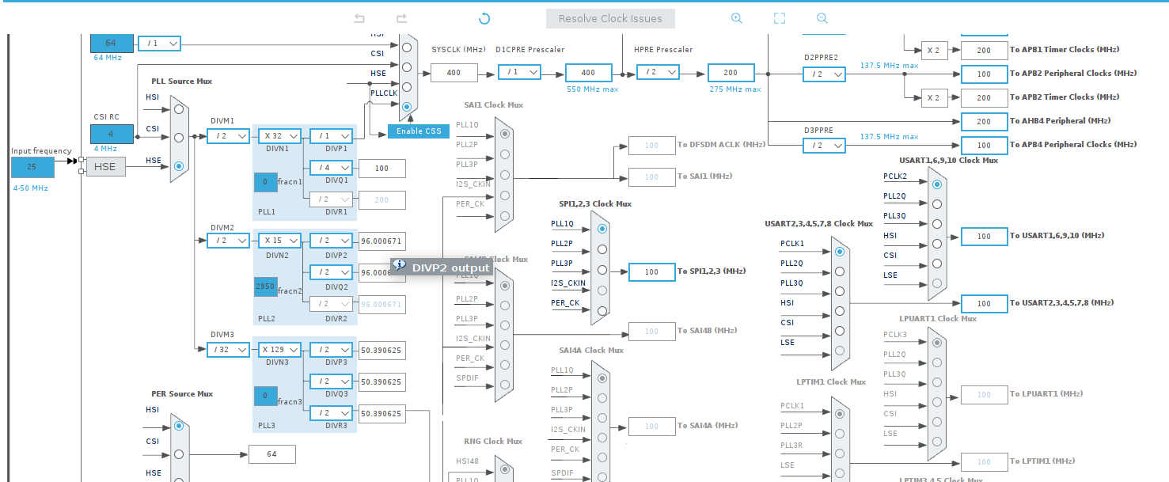1169x482 pixels.
Task: Click the Enable CSS button
Action: point(419,131)
